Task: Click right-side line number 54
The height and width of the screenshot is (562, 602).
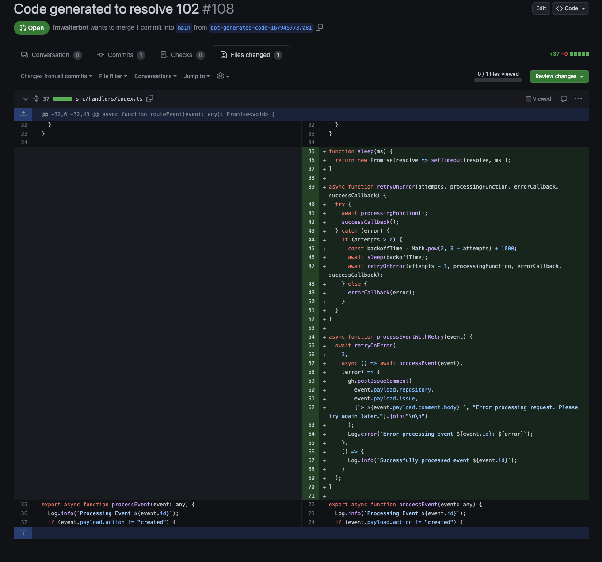Action: (x=311, y=337)
